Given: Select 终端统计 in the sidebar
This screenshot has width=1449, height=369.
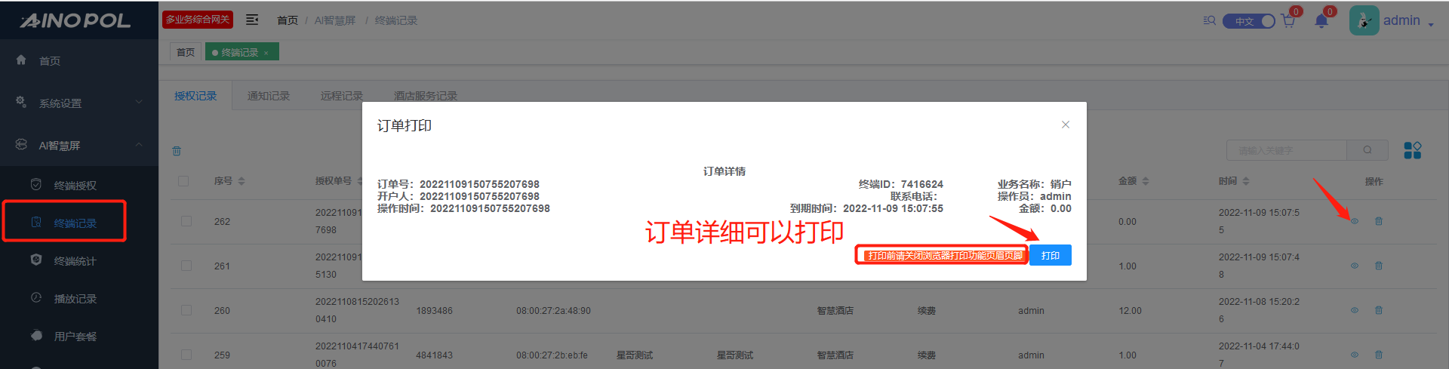Looking at the screenshot, I should (75, 261).
